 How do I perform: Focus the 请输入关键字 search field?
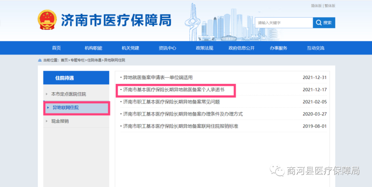click(x=284, y=23)
